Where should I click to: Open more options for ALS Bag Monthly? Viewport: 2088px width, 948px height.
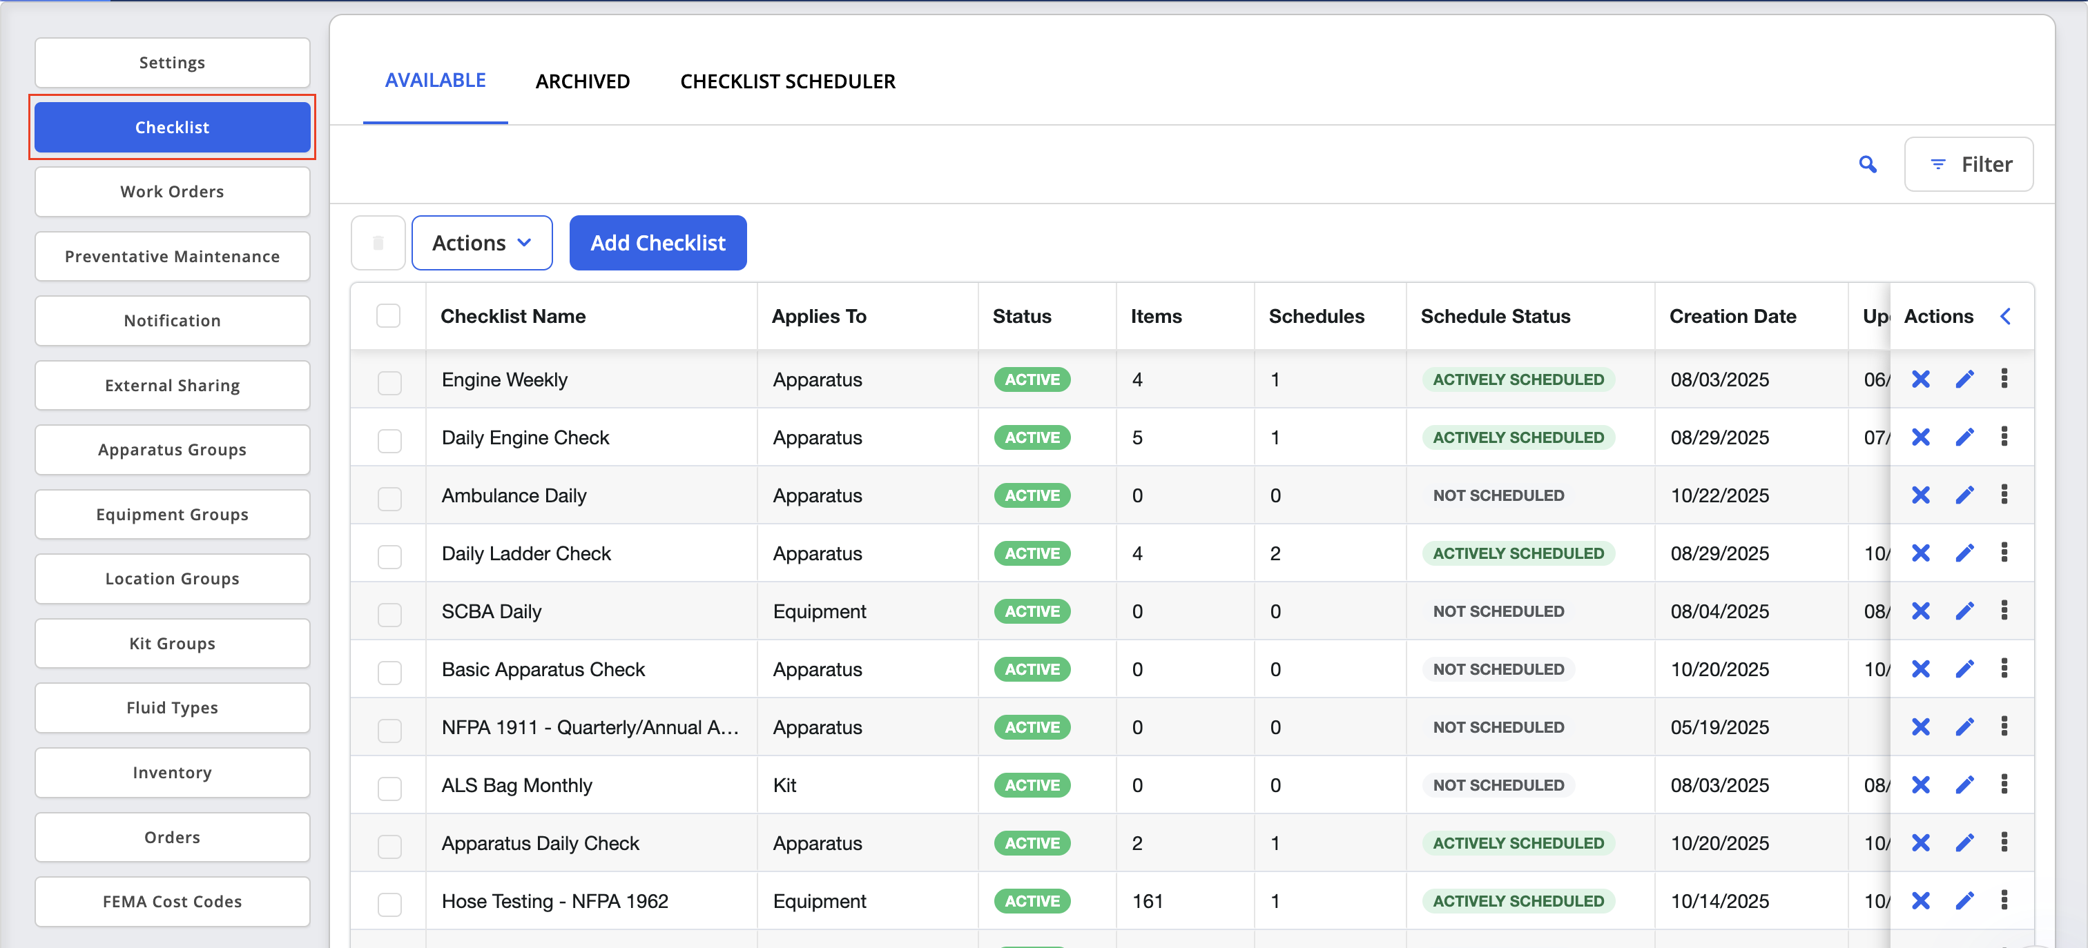(2004, 784)
